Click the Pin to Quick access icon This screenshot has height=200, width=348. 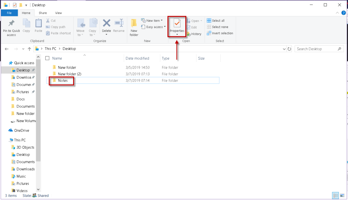[11, 23]
